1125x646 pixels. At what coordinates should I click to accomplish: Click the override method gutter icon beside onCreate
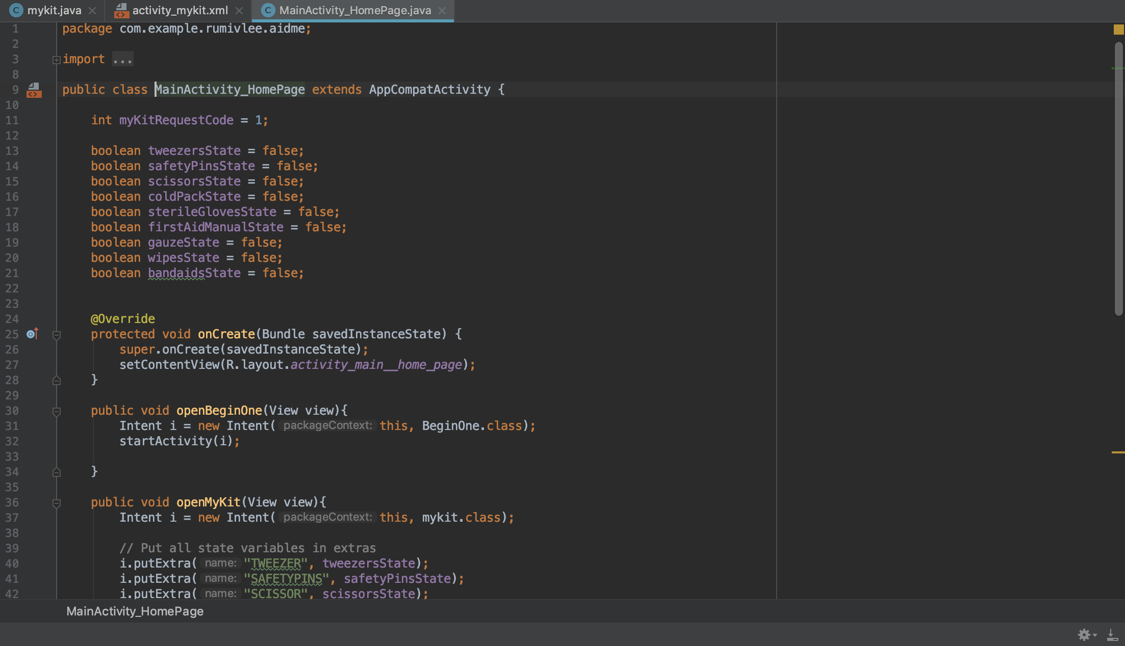click(32, 334)
